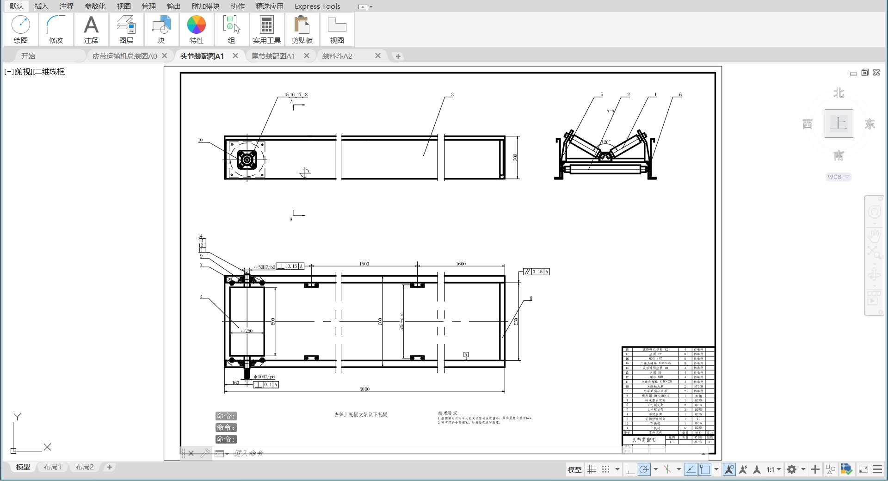Image resolution: width=888 pixels, height=481 pixels.
Task: Switch to the 参数化 (Parametric) ribbon tab
Action: click(95, 6)
